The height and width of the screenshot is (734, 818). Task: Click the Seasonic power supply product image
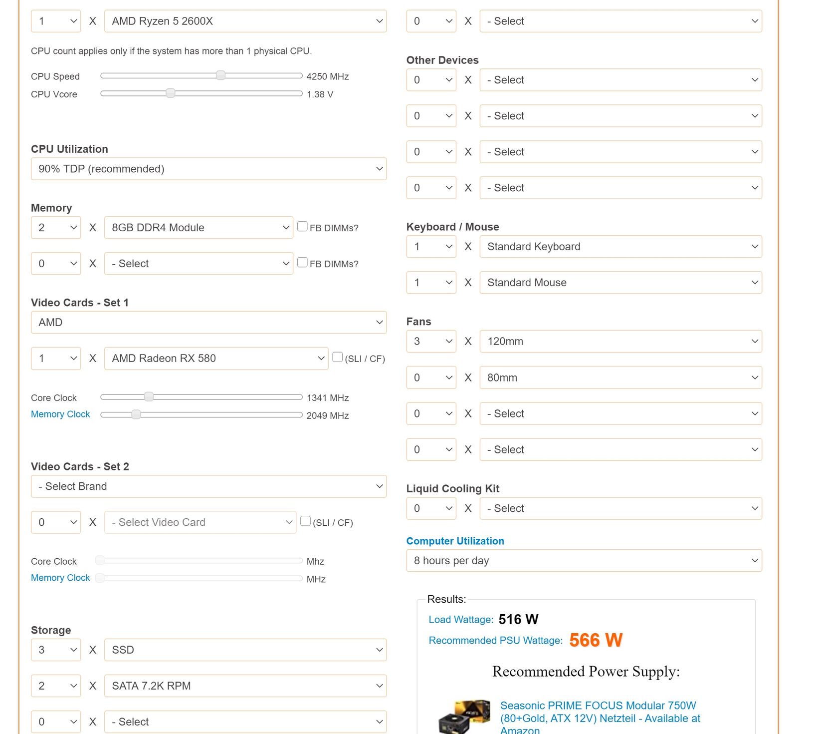click(x=464, y=717)
